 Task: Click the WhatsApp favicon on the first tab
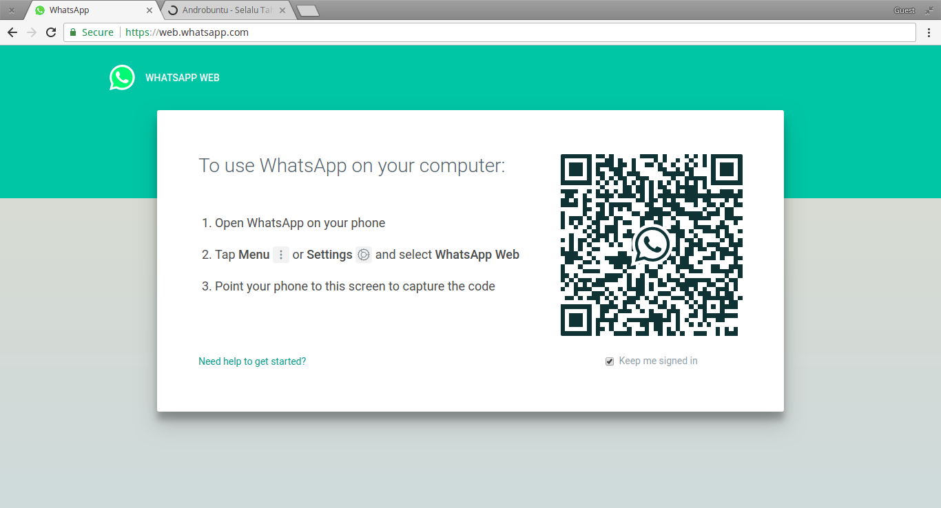pyautogui.click(x=39, y=10)
